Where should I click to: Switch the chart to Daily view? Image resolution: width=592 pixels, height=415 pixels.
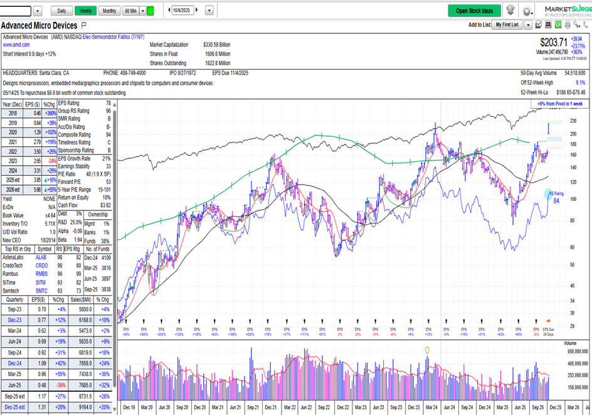[62, 11]
